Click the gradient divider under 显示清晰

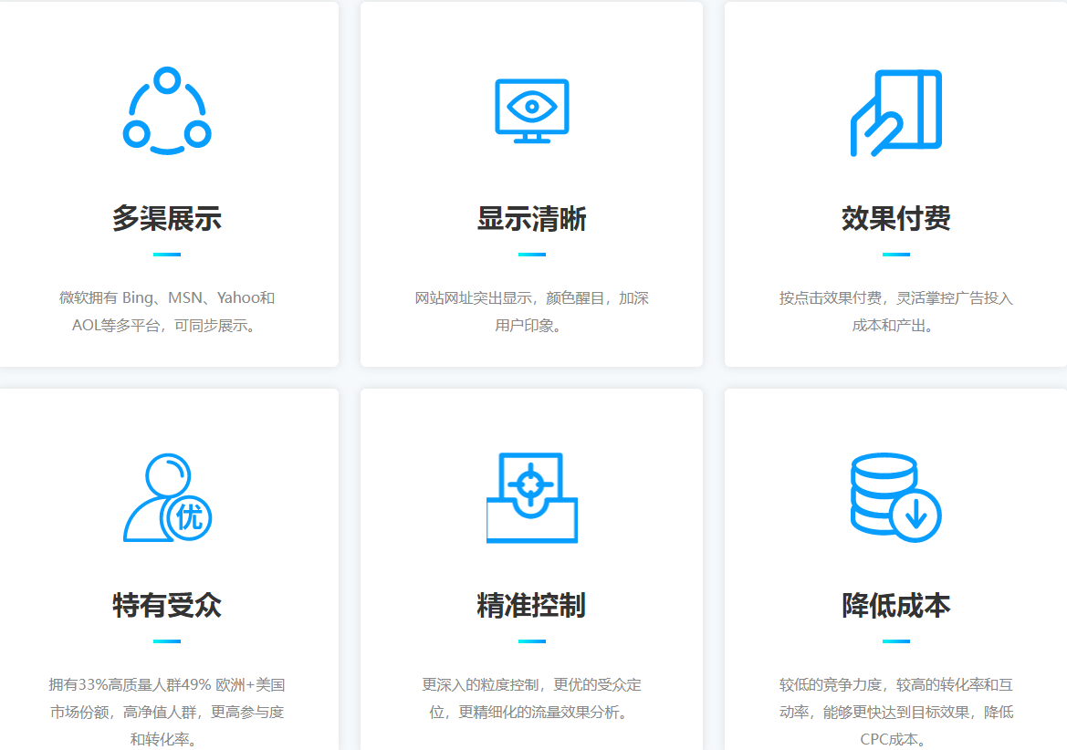coord(531,255)
